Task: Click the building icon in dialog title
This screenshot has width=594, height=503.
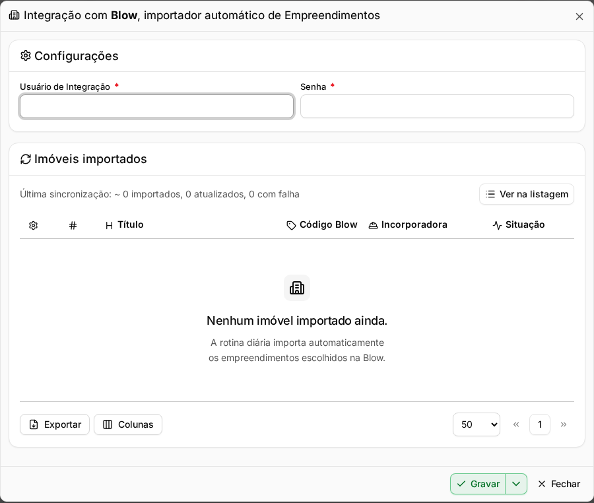Action: pyautogui.click(x=14, y=15)
